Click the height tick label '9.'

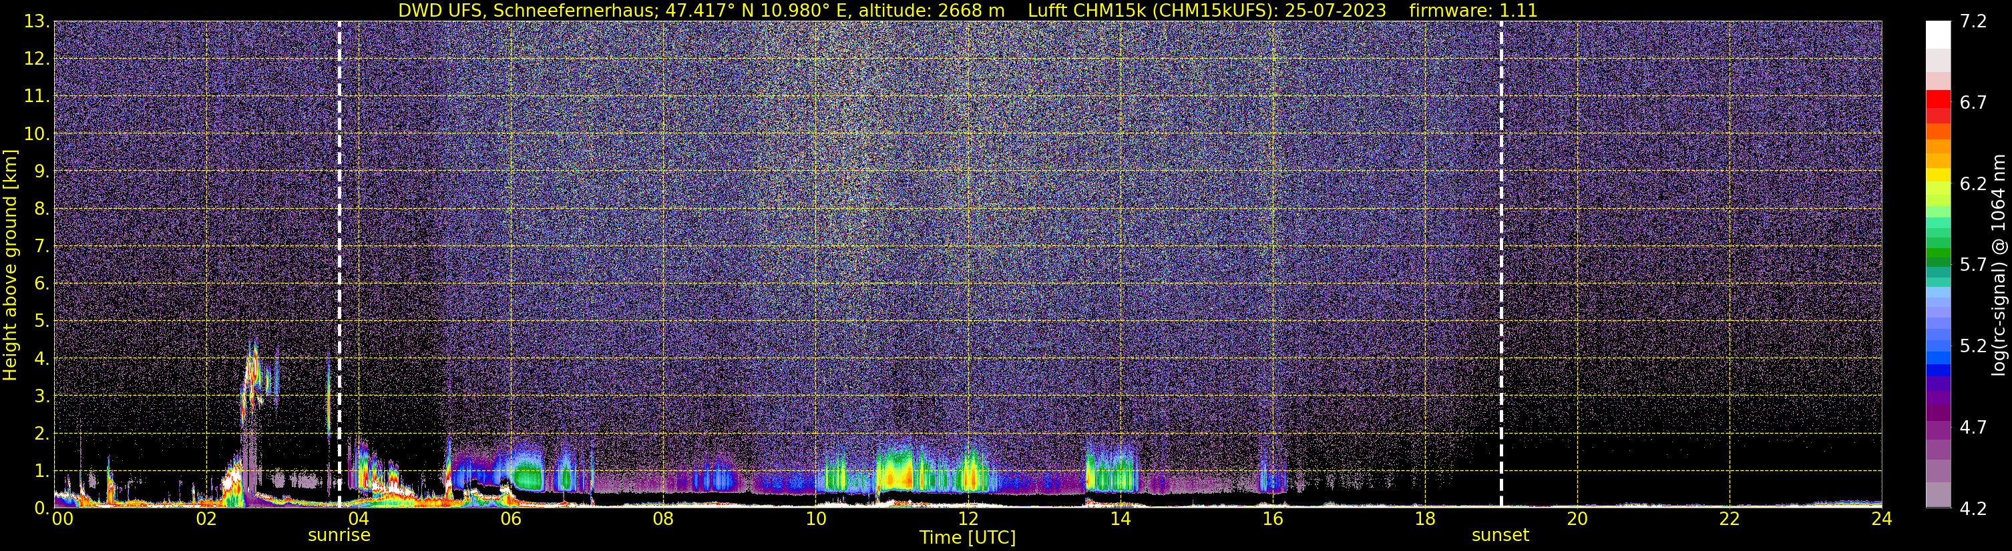41,171
